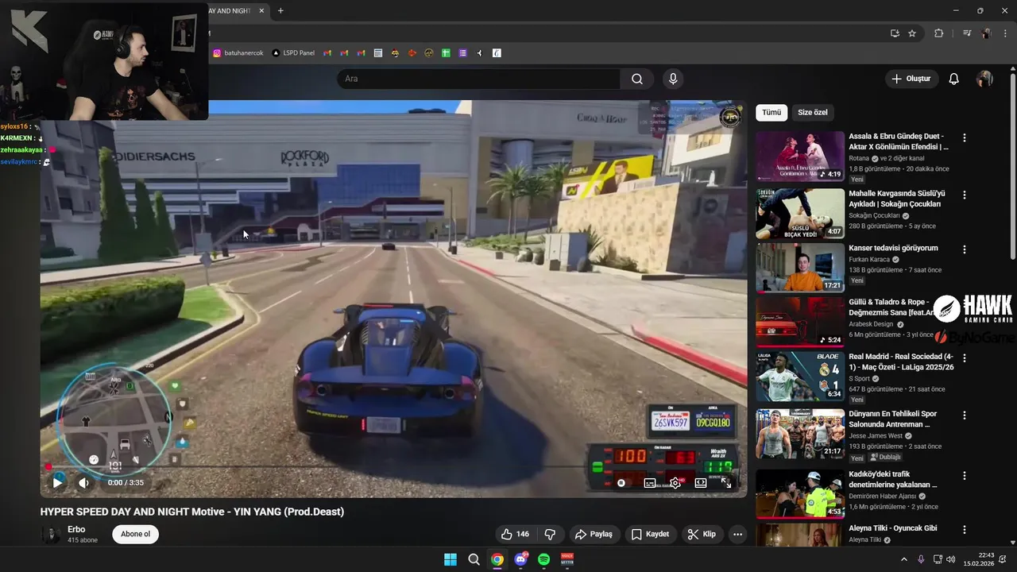
Task: Click the Paylaş share button
Action: tap(594, 534)
